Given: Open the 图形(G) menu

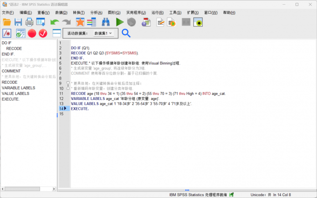Looking at the screenshot, I should [114, 13].
